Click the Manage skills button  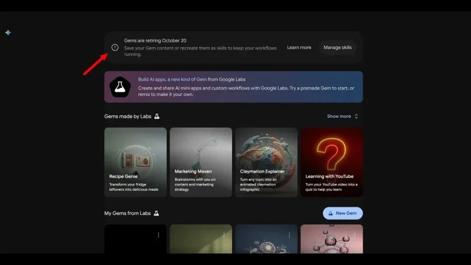337,48
